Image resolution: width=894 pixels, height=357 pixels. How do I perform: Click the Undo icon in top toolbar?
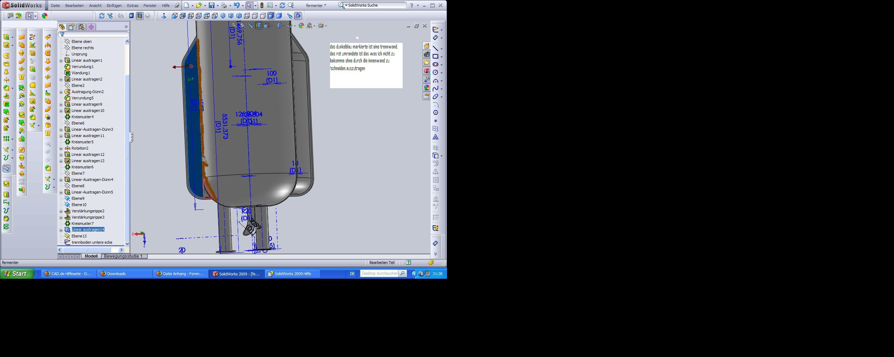[x=237, y=5]
